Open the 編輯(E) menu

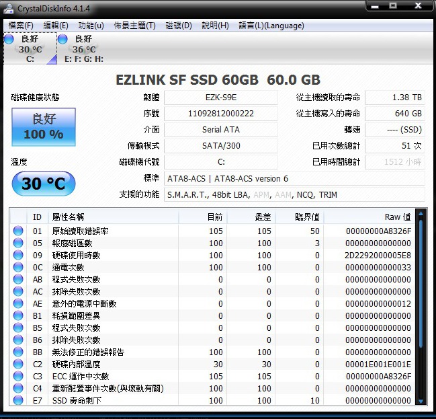[x=56, y=26]
